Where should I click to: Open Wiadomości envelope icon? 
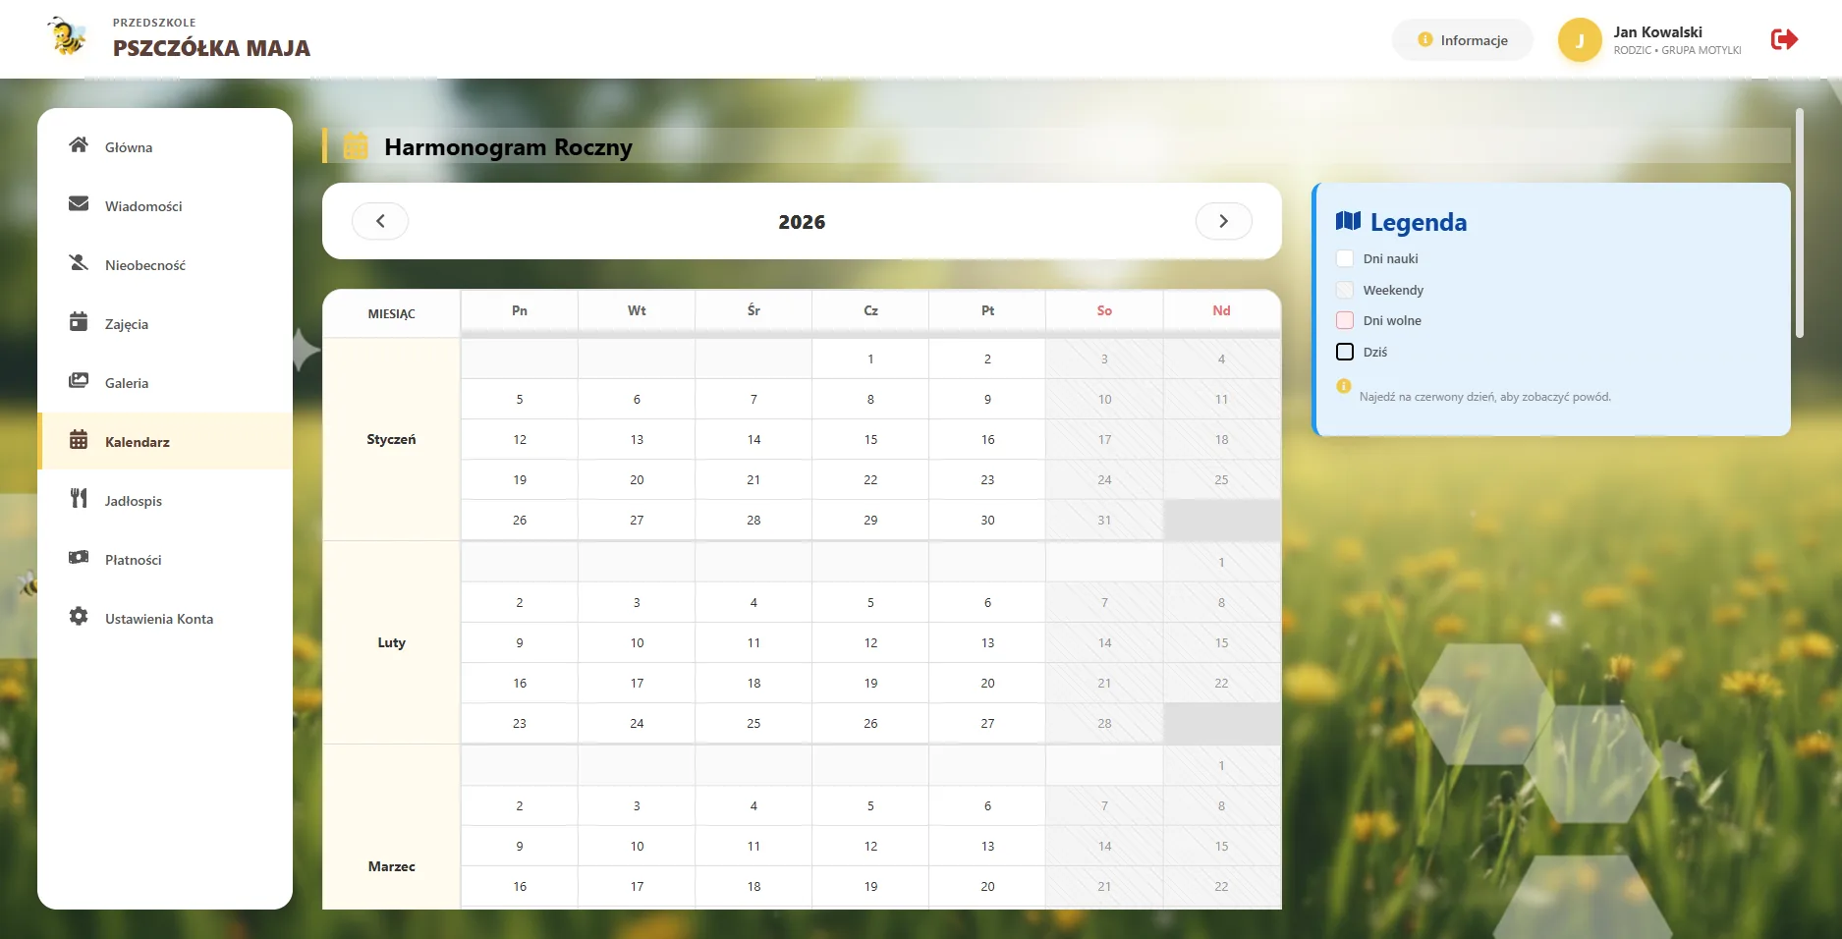79,204
